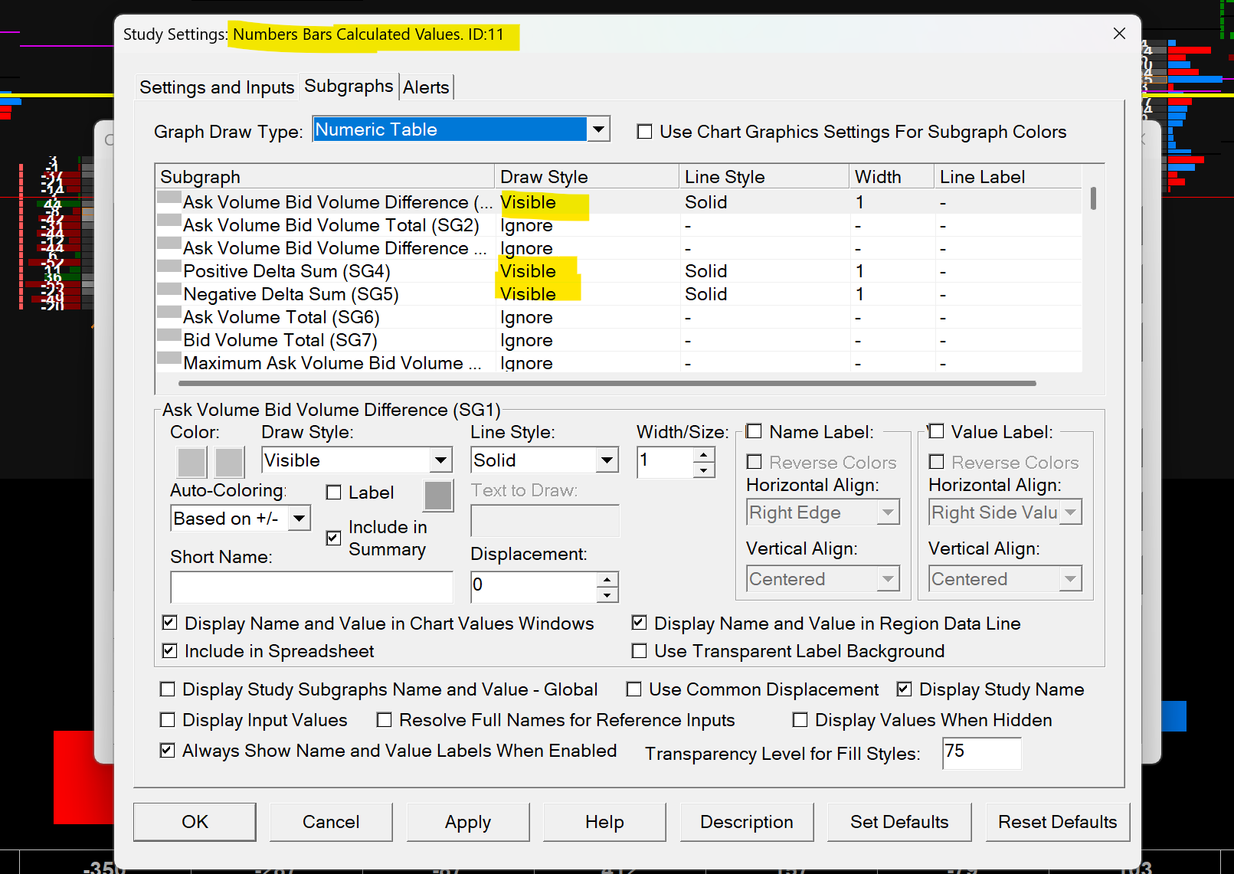The image size is (1234, 874).
Task: Toggle Display Values When Hidden
Action: tap(800, 720)
